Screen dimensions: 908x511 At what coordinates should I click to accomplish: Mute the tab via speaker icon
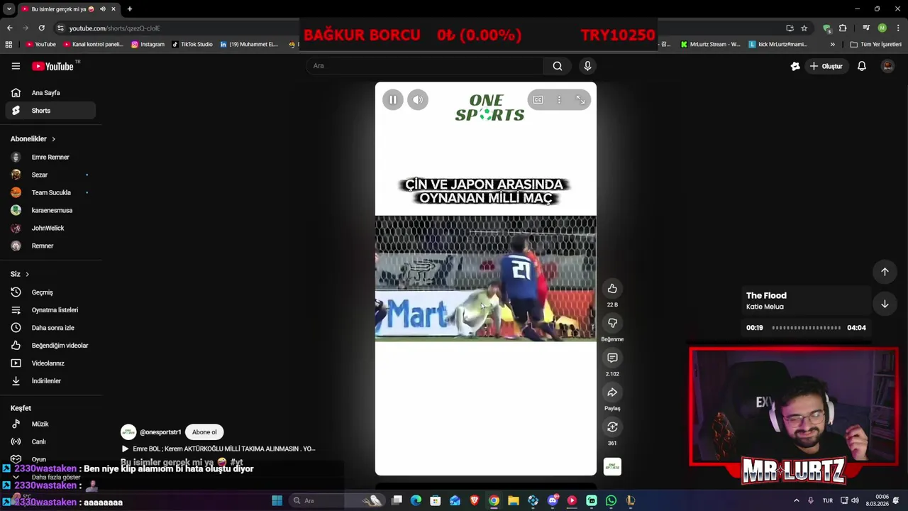pyautogui.click(x=103, y=9)
